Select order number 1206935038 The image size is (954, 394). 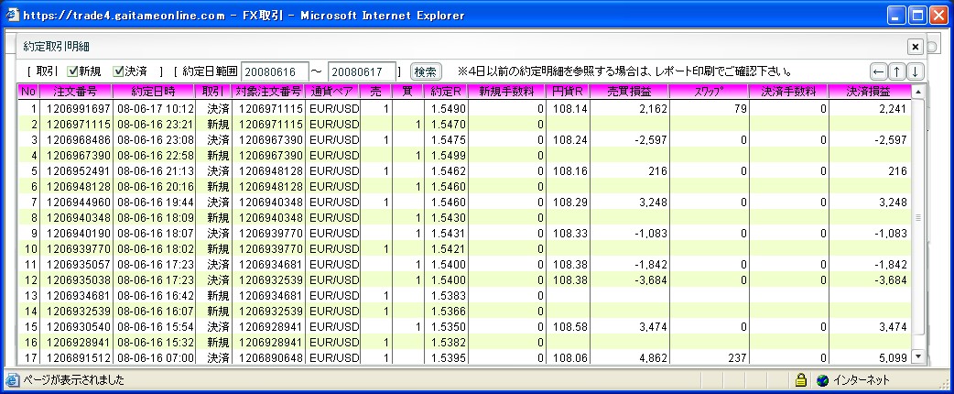point(79,280)
